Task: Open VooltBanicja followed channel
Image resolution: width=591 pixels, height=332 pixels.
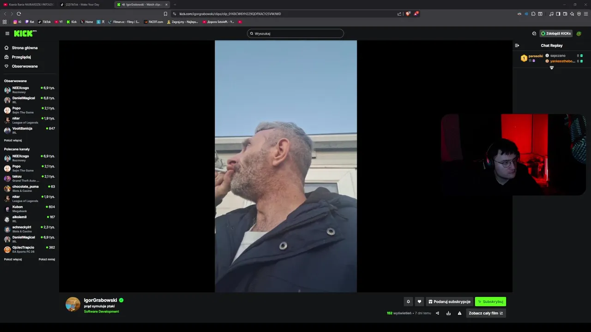Action: tap(30, 130)
